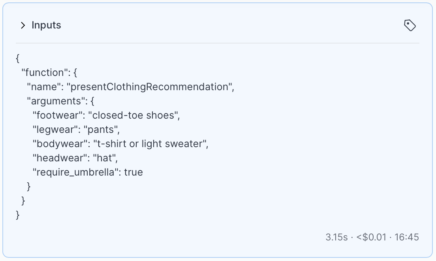Click the presentClothingRecommendation name value

[x=150, y=87]
